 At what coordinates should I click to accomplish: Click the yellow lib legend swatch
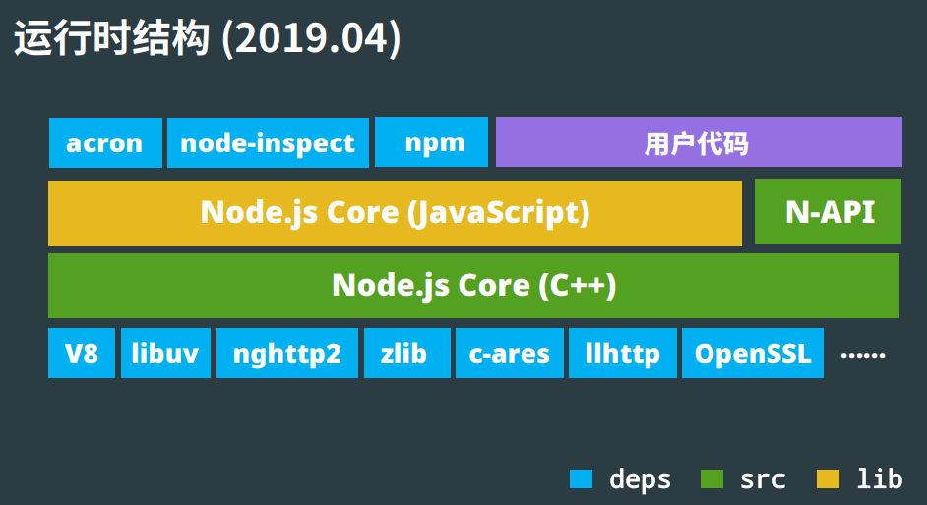pos(828,479)
